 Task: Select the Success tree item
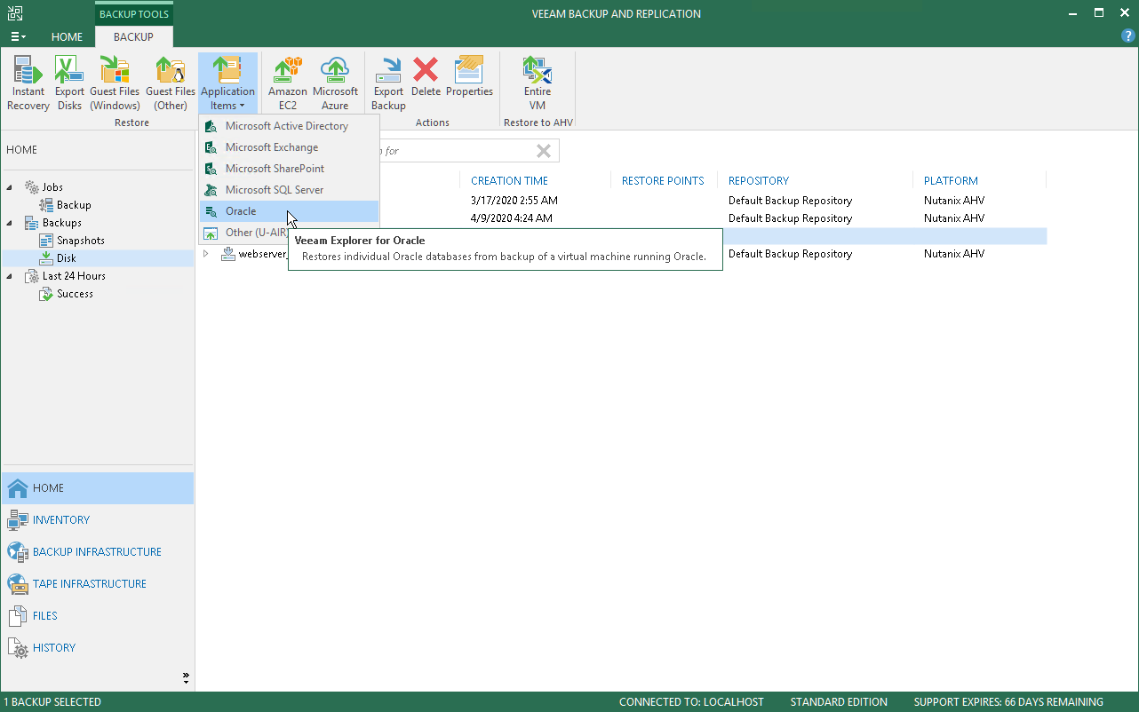[x=75, y=294]
